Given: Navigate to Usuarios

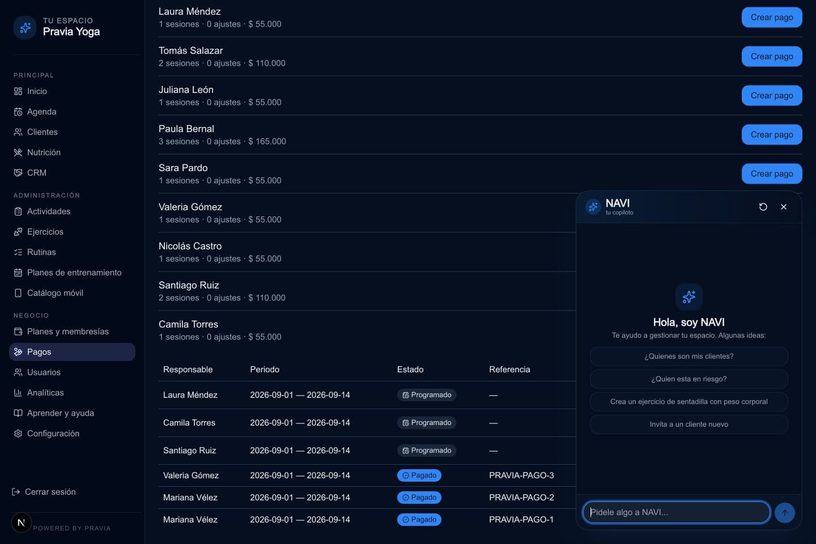Looking at the screenshot, I should 72,372.
